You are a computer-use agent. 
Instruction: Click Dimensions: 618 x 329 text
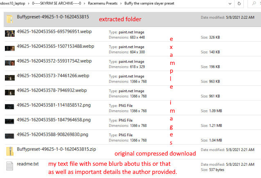127,67
